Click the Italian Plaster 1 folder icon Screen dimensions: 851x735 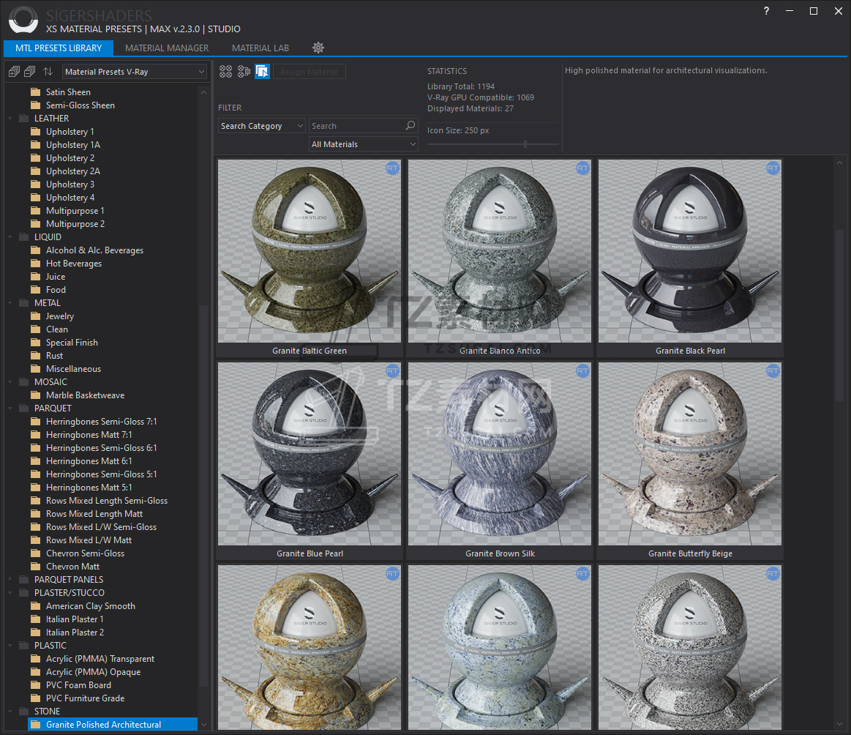click(x=36, y=619)
